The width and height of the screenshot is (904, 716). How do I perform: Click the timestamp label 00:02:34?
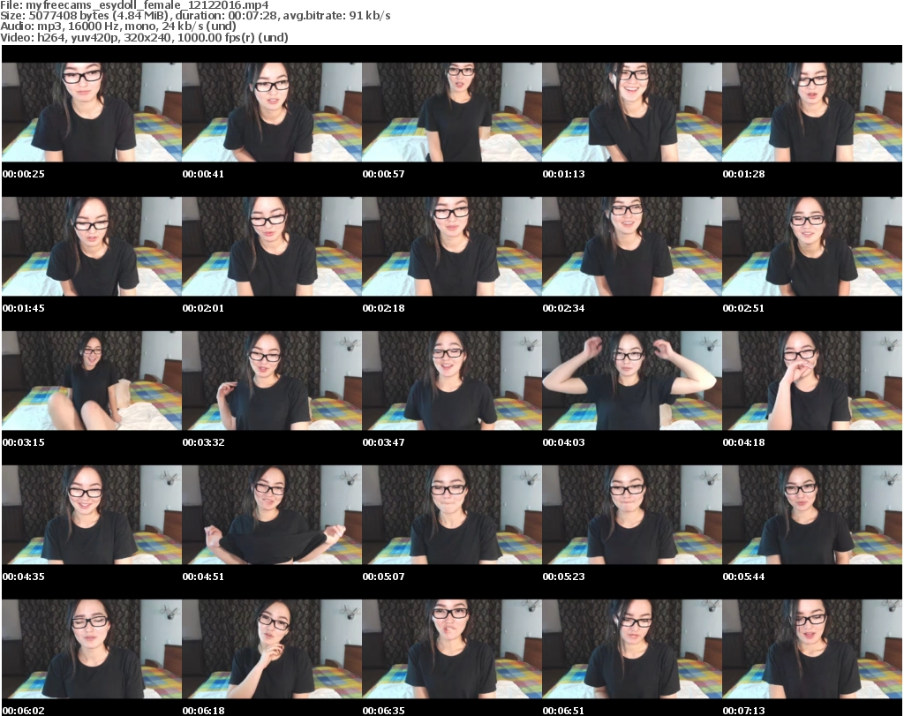[563, 308]
